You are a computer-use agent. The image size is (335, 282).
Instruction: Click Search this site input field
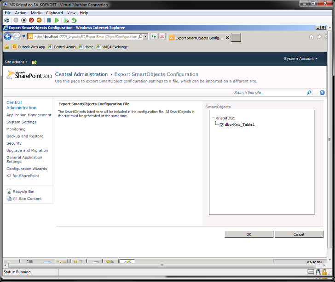tap(270, 93)
